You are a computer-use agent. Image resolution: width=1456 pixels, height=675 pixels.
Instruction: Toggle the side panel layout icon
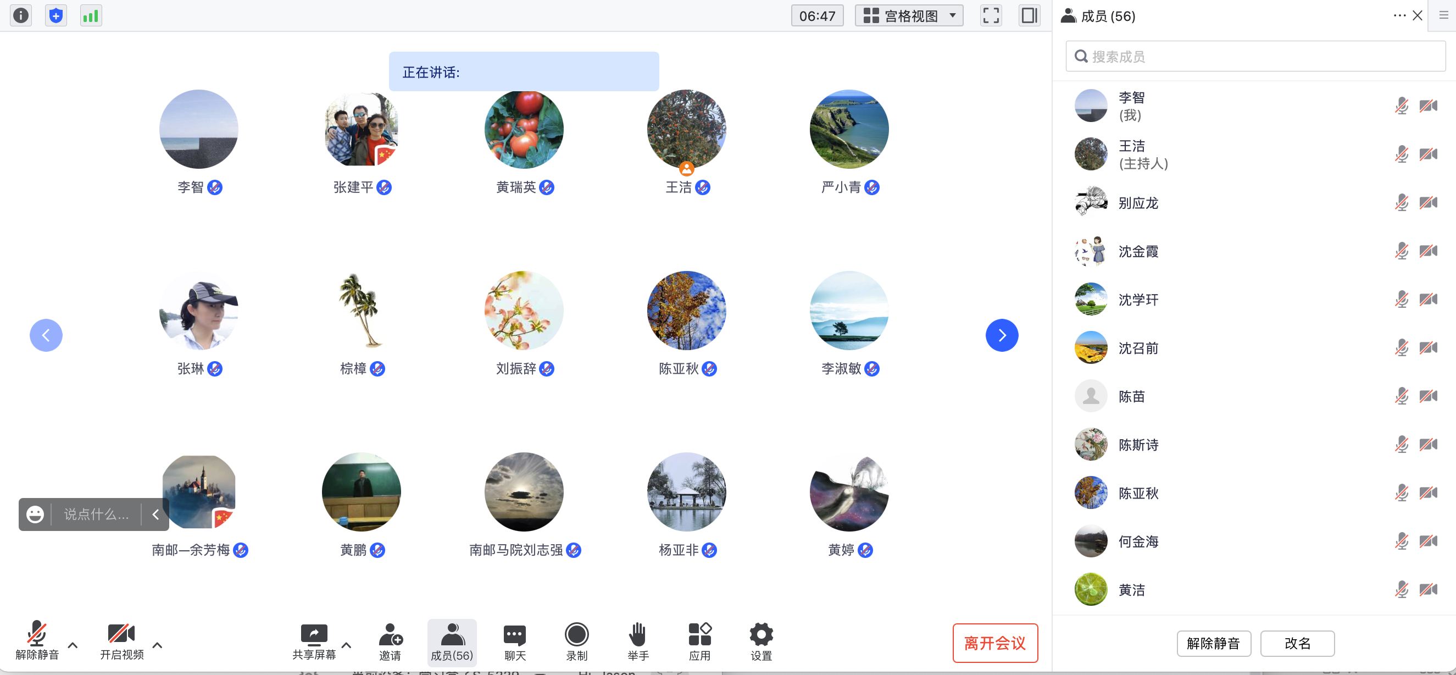(1029, 15)
